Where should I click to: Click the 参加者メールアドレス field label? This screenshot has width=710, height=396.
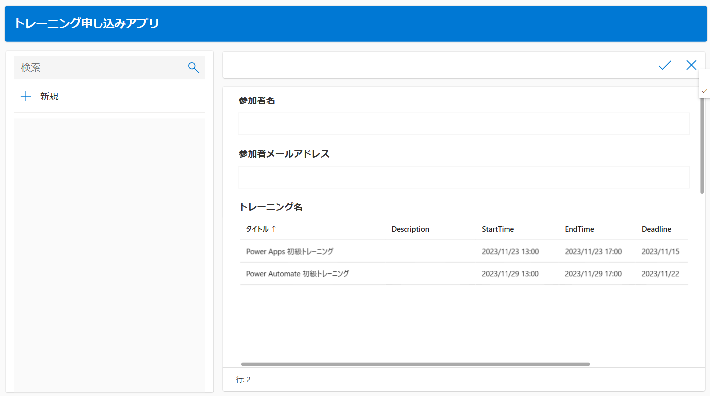pyautogui.click(x=284, y=154)
